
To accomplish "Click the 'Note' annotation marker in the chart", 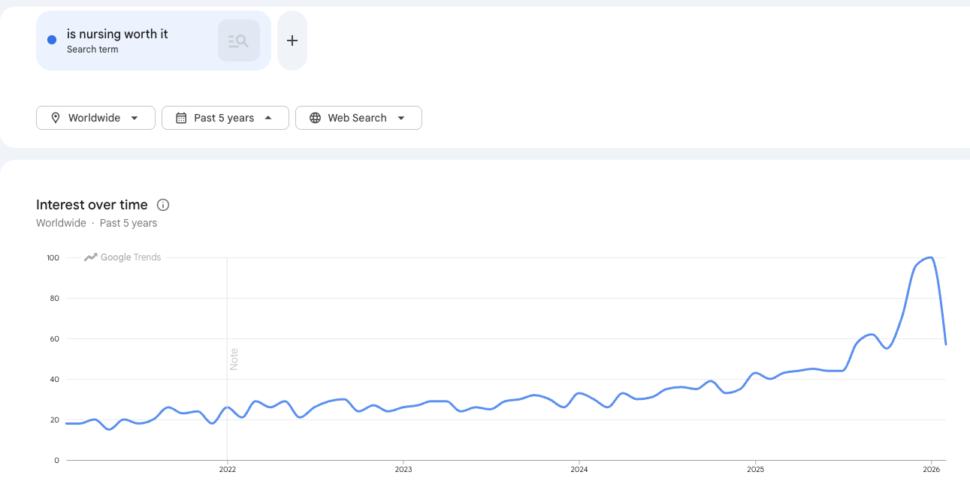I will [234, 359].
